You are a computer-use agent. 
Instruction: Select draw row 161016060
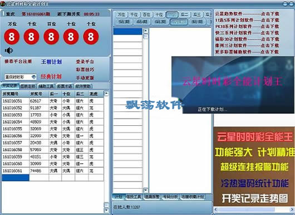click(x=53, y=164)
